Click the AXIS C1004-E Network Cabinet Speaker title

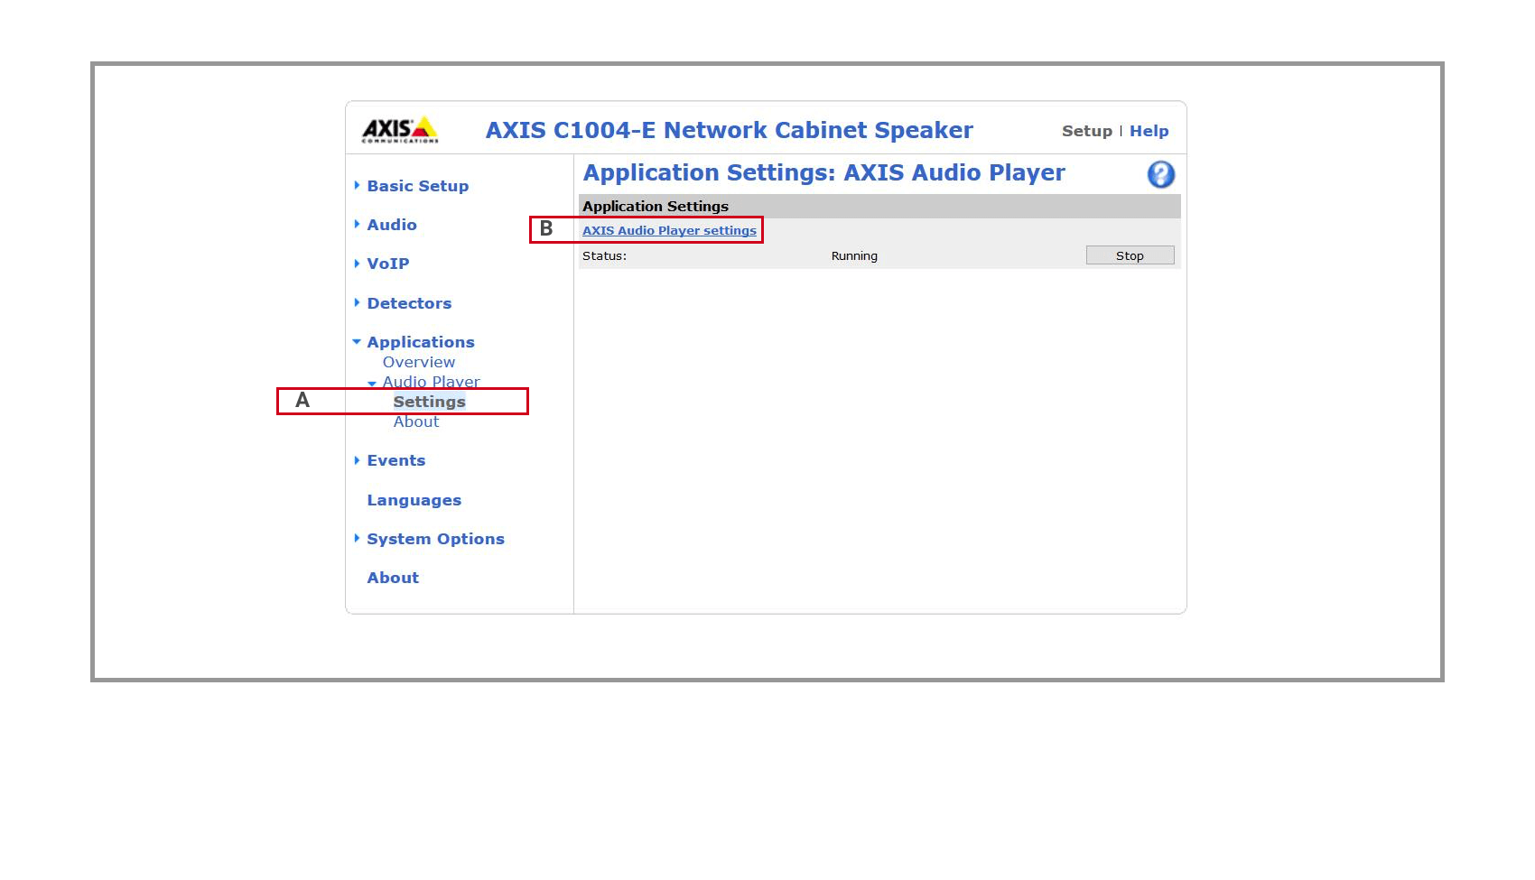point(729,130)
